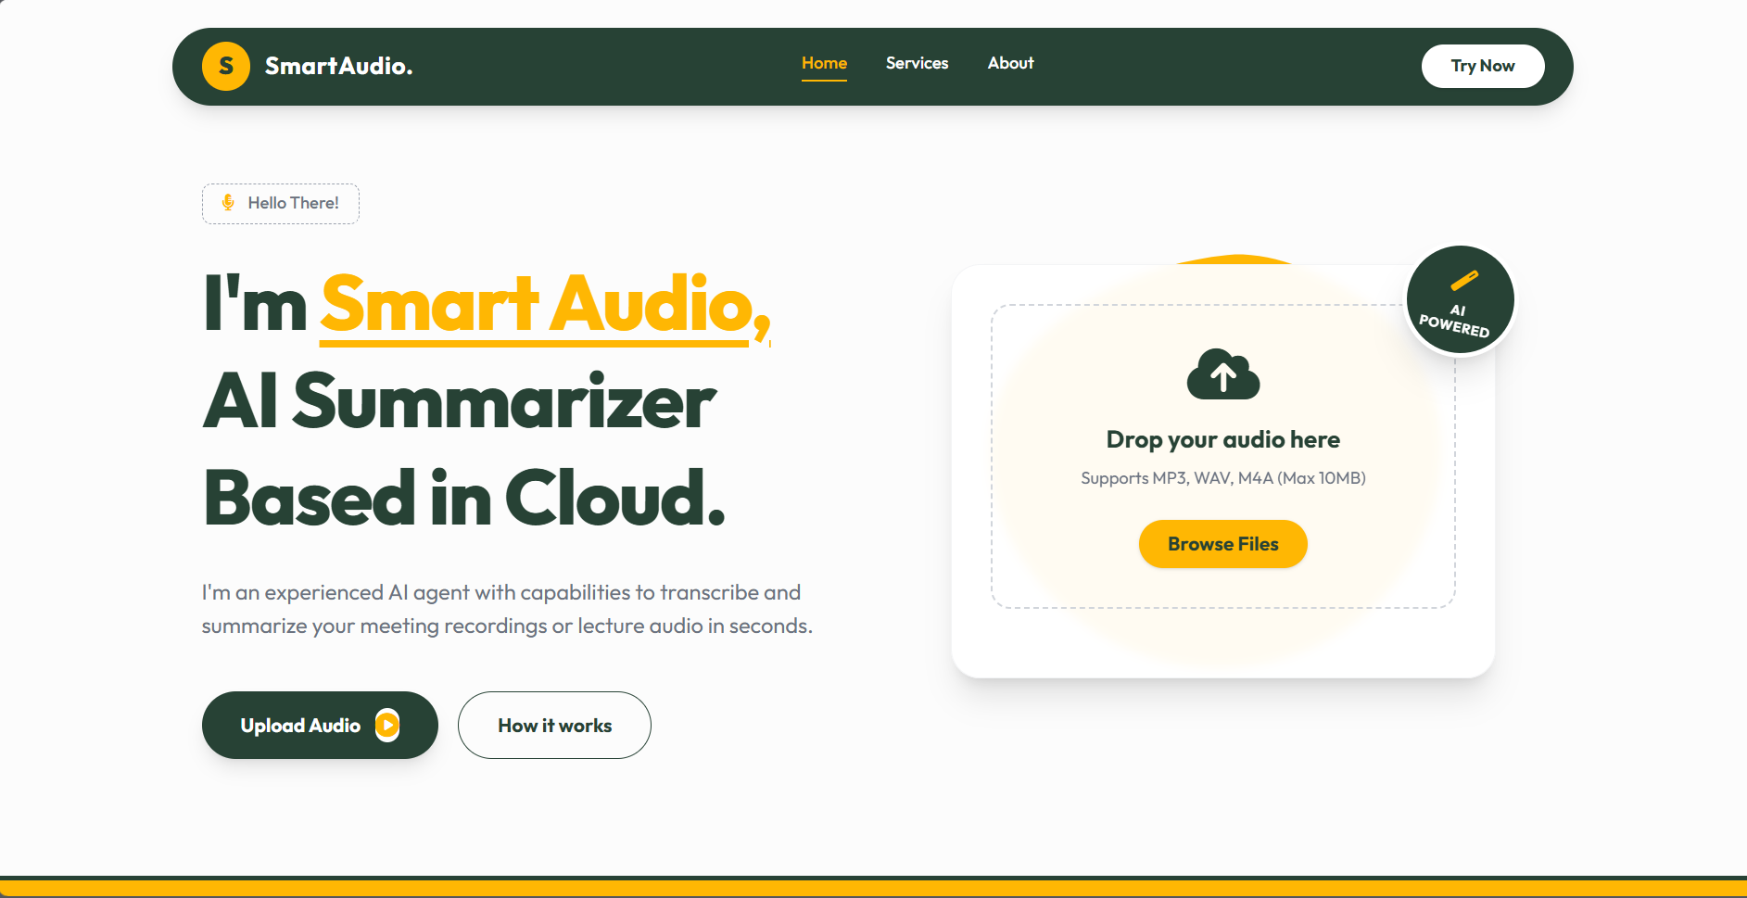
Task: Click the AI Summarizer heading line
Action: 460,401
